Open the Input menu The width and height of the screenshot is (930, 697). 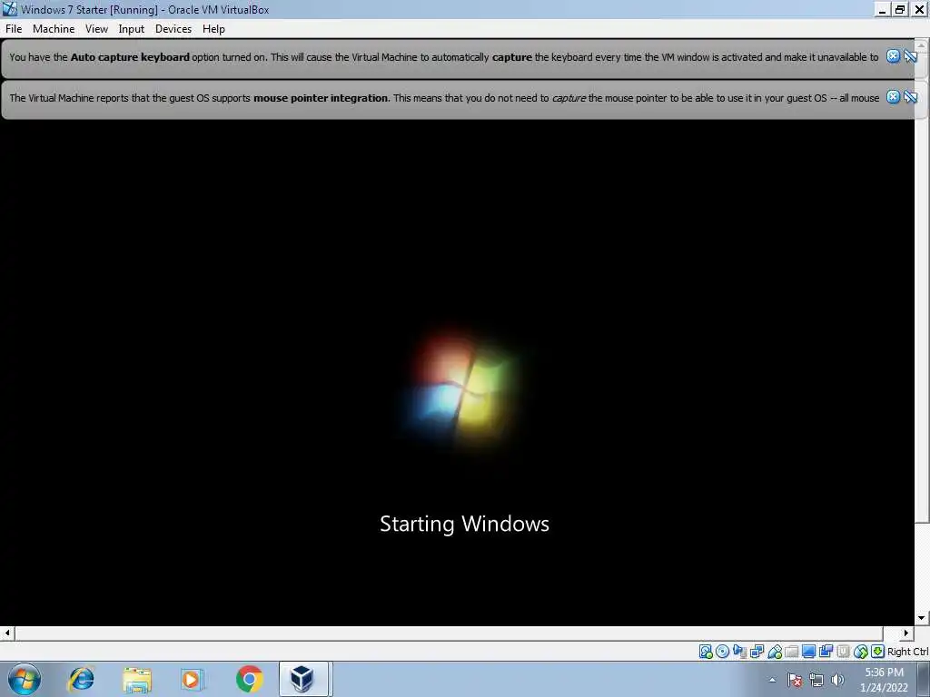click(131, 29)
